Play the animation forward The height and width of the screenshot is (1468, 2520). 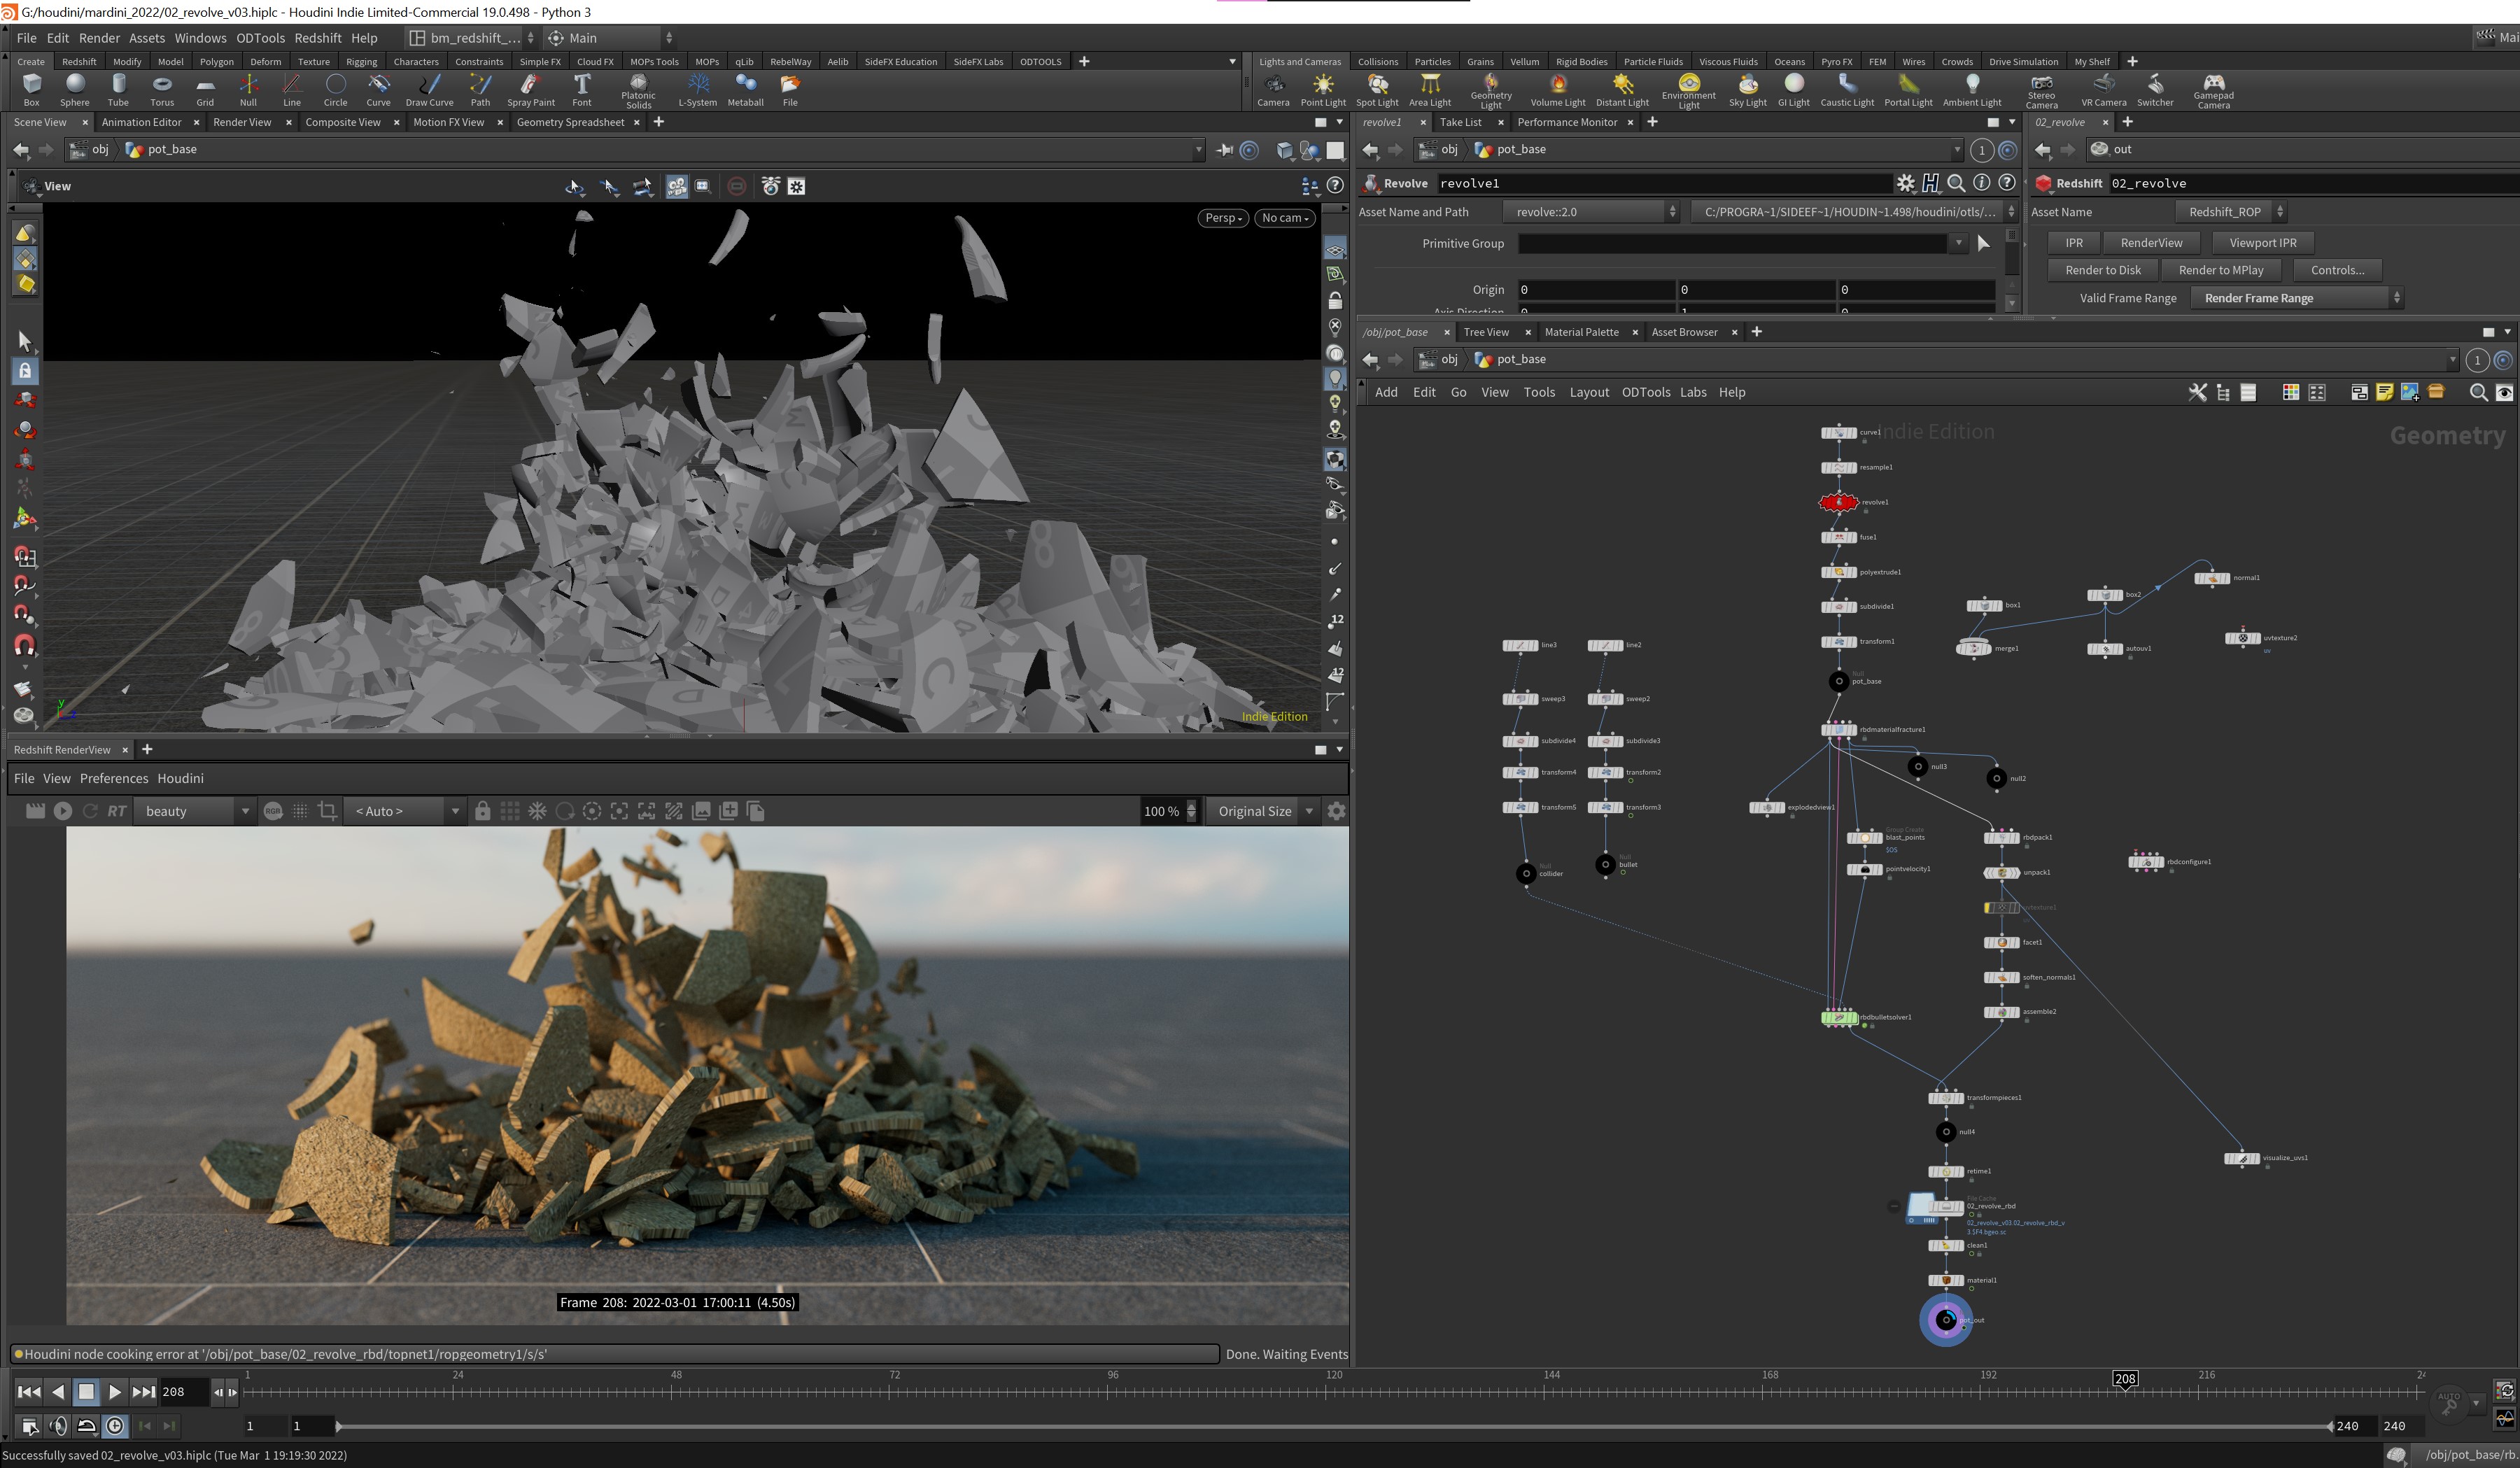click(114, 1392)
